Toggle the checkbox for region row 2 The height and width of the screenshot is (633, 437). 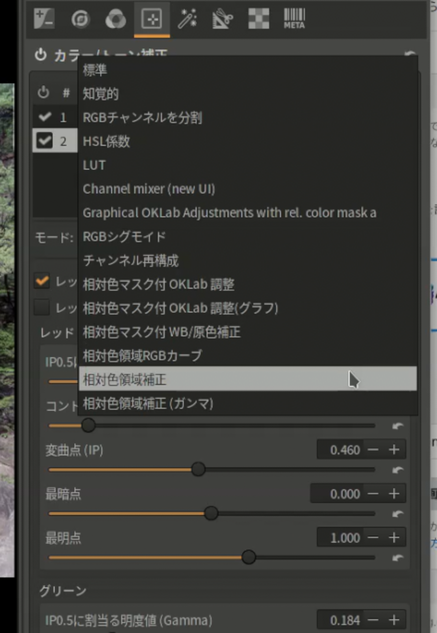45,141
